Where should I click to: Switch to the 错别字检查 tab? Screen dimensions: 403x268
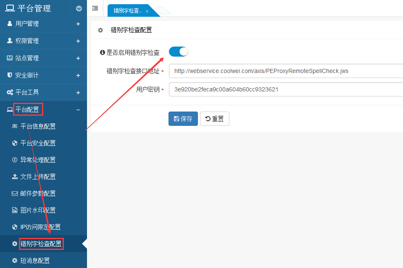[128, 11]
